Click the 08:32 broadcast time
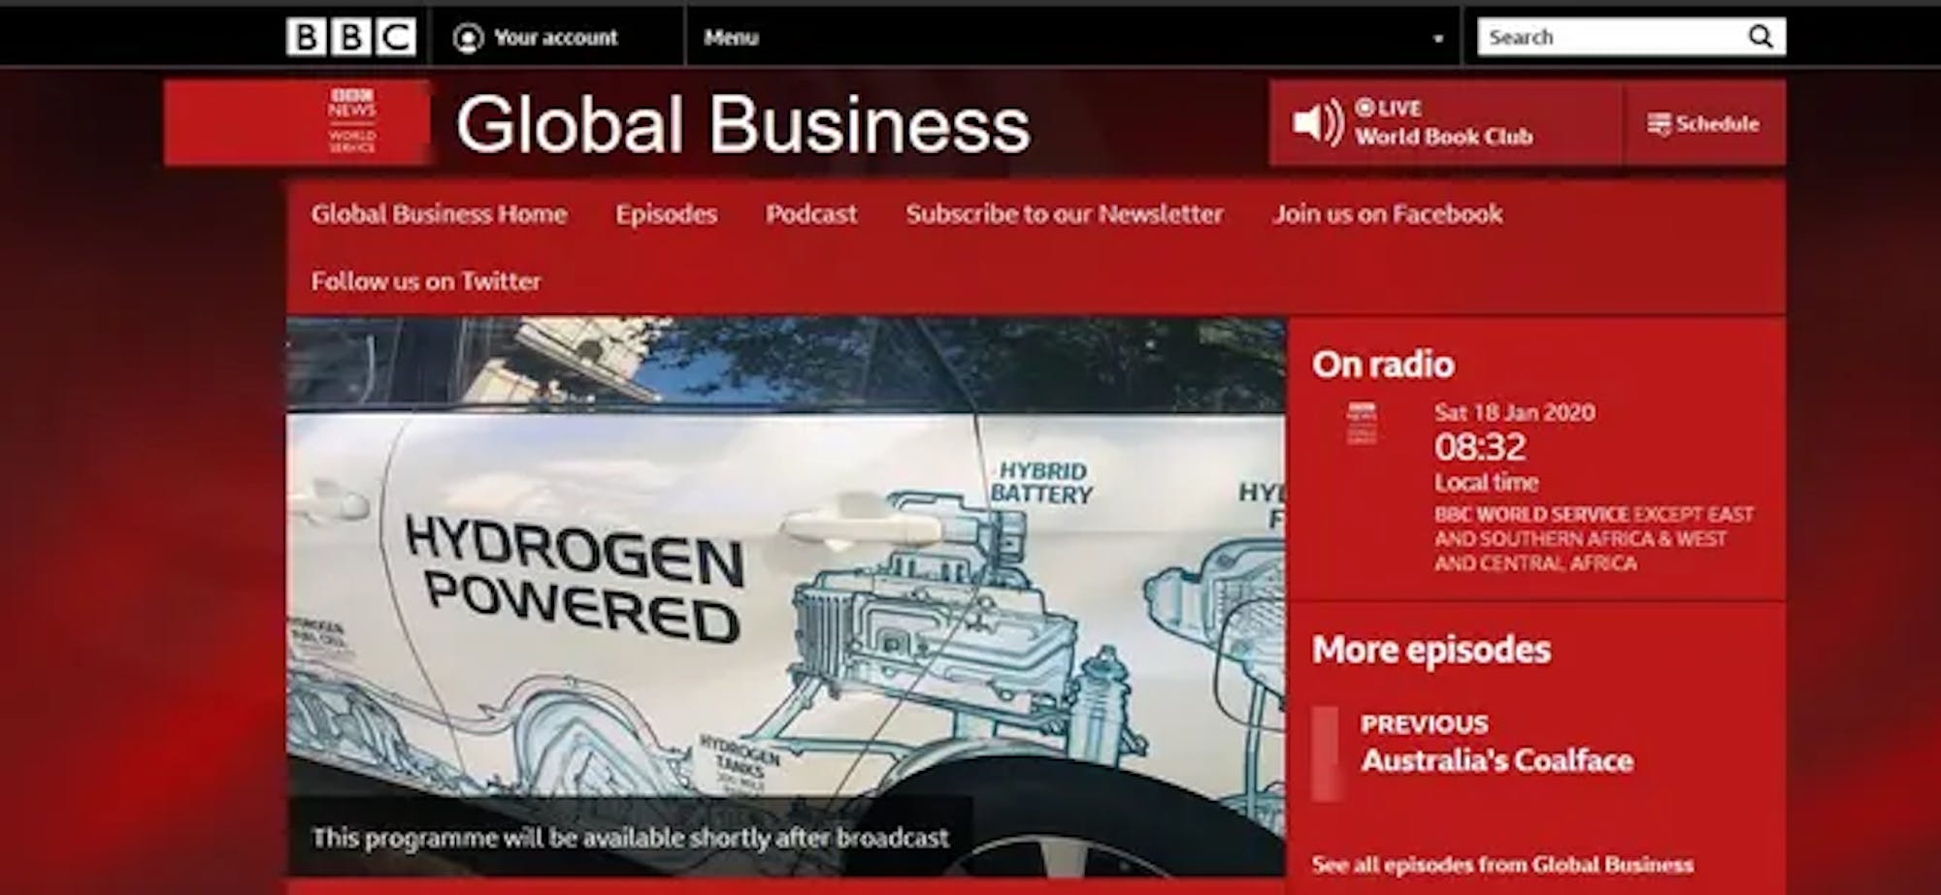Viewport: 1941px width, 895px height. tap(1480, 447)
